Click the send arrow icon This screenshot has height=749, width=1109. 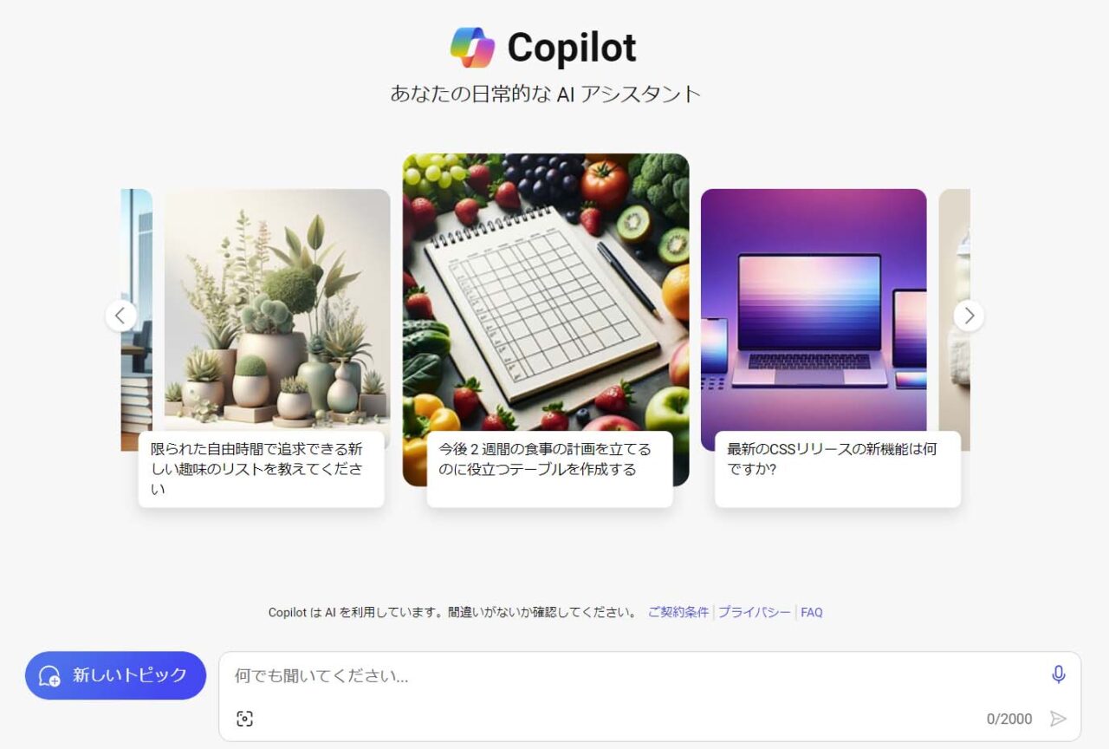point(1058,719)
